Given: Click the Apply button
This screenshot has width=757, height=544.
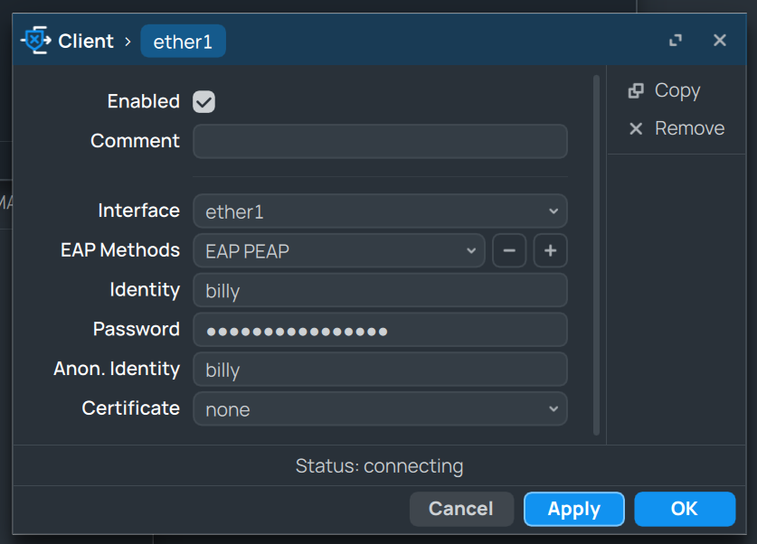Looking at the screenshot, I should pyautogui.click(x=573, y=509).
